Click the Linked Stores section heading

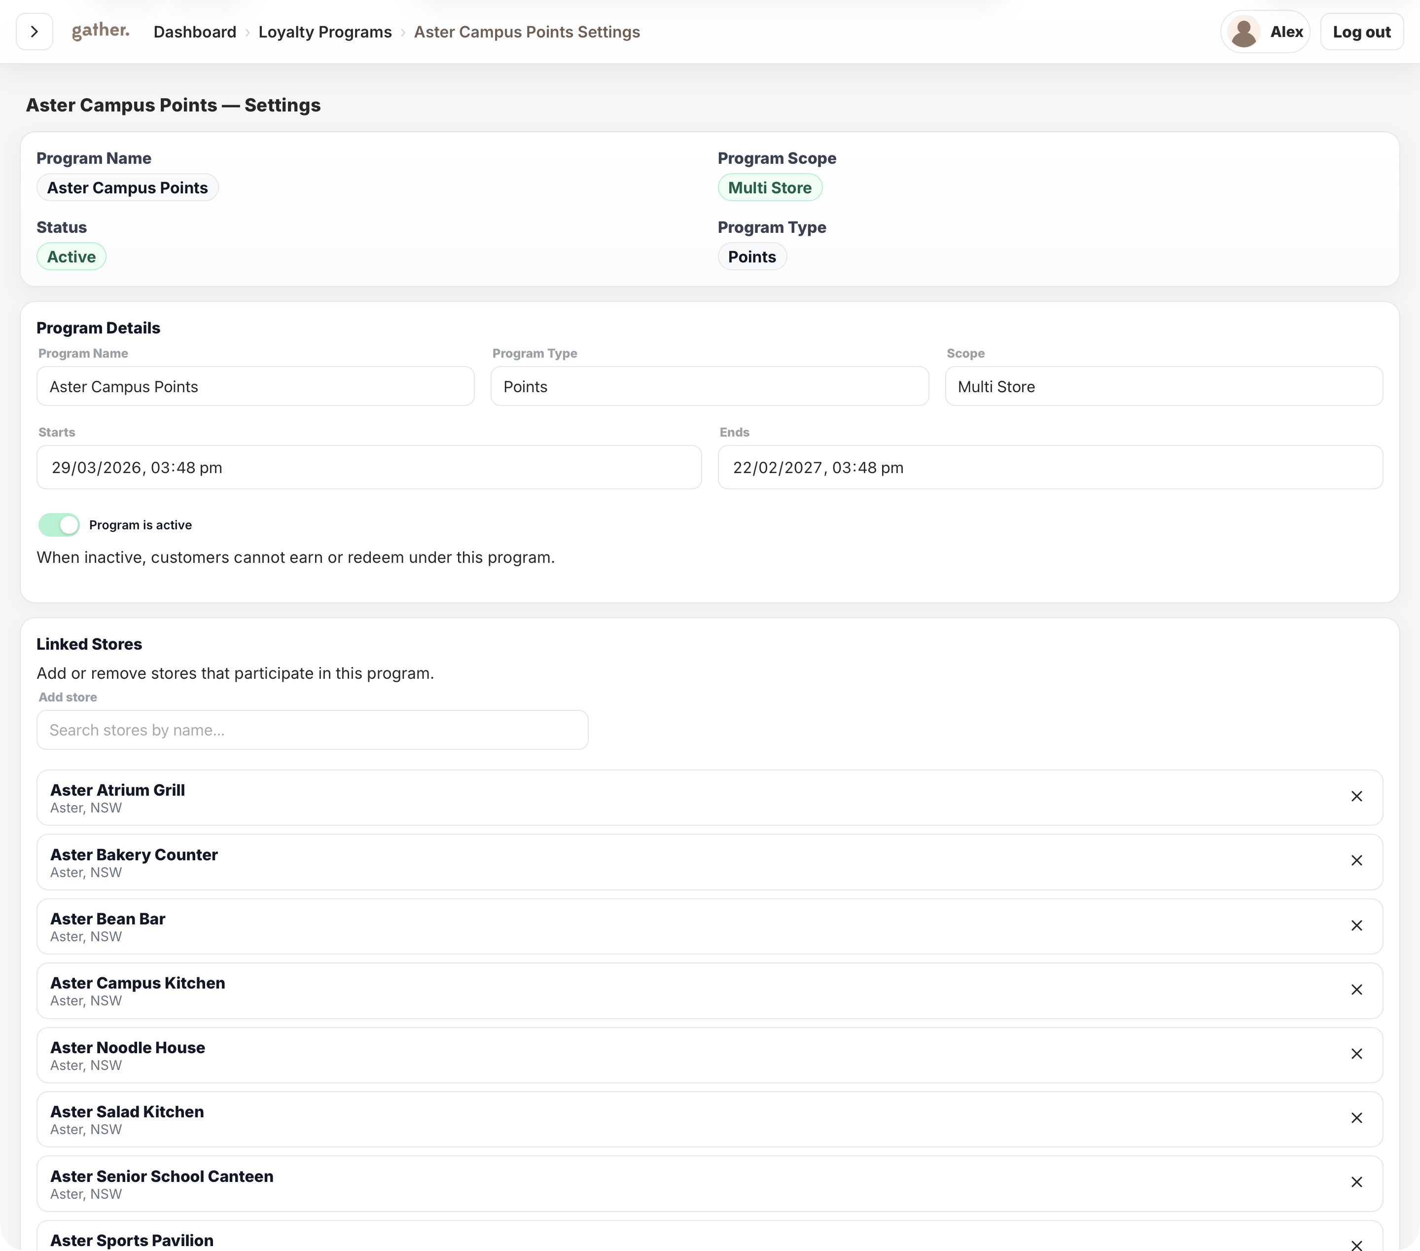[89, 644]
